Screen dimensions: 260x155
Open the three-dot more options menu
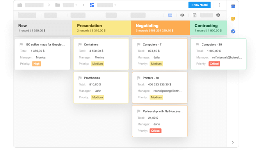(220, 5)
